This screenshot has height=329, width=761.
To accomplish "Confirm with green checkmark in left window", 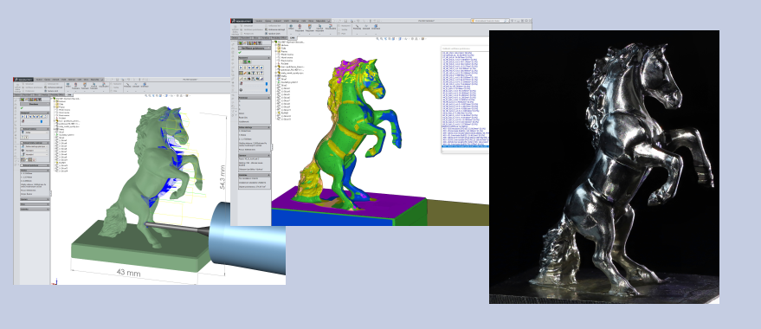I will point(22,107).
